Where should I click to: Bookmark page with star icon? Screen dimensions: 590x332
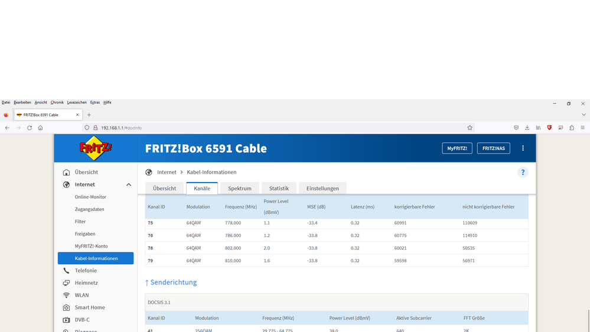470,128
